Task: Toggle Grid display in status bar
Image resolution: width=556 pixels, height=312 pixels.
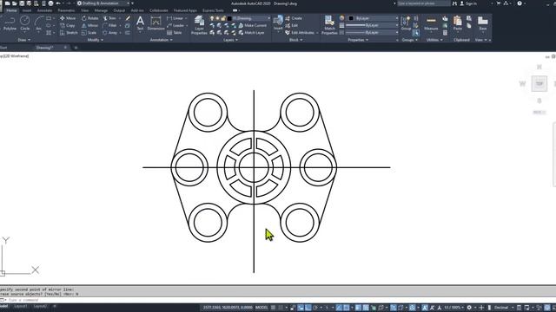Action: (x=274, y=308)
